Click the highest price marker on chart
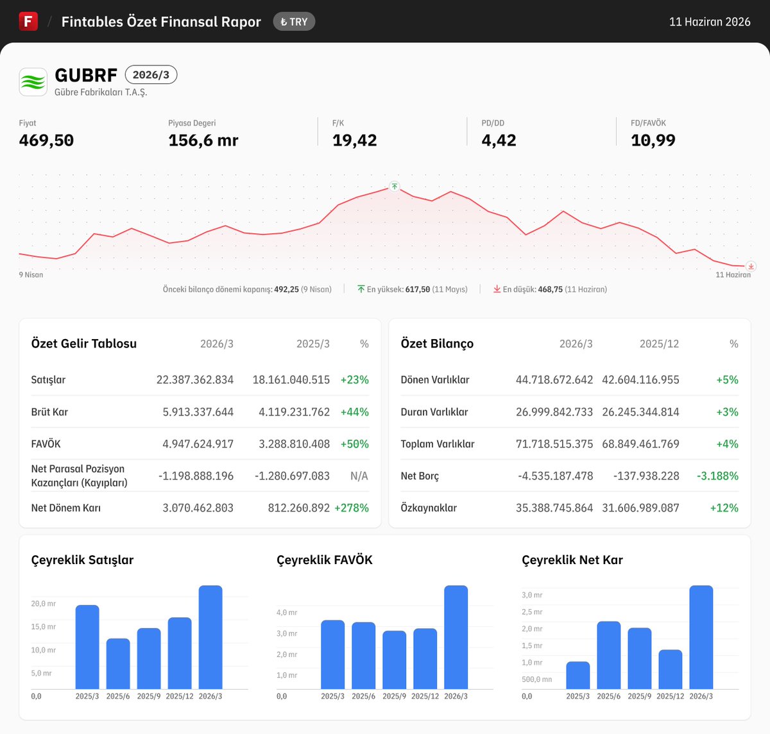 click(395, 187)
